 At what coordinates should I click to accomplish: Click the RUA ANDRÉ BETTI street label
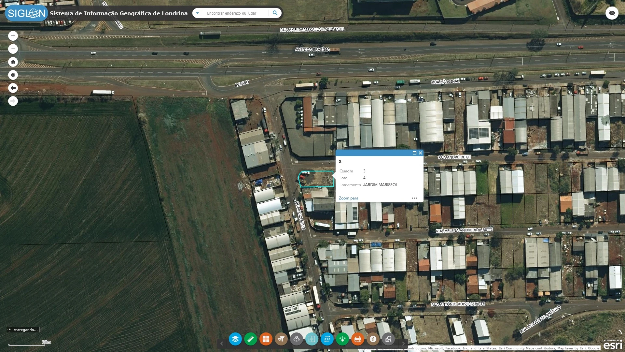454,157
